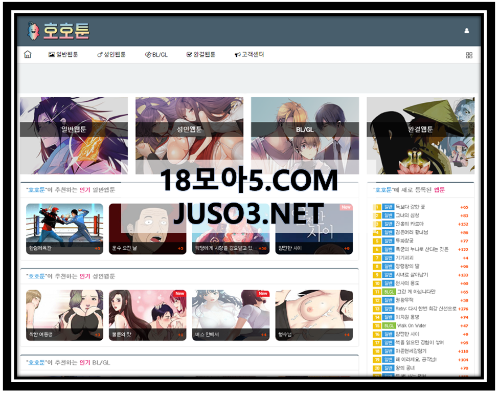
Task: Click the 호호툰 site logo
Action: pyautogui.click(x=58, y=31)
